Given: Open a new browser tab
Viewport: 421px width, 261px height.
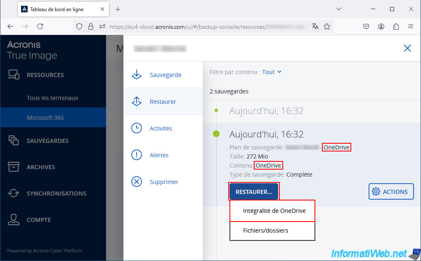Looking at the screenshot, I should click(118, 9).
